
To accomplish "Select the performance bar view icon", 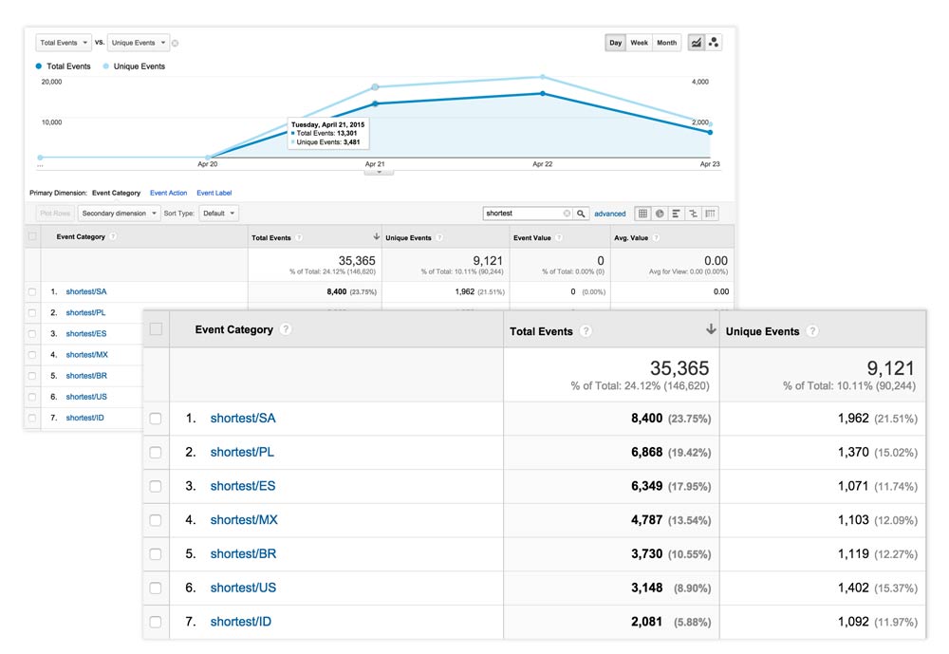I will click(677, 214).
